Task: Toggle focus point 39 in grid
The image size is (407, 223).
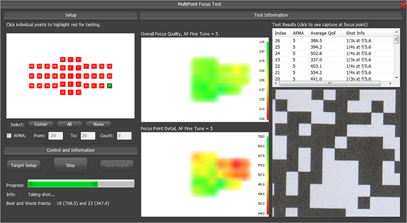Action: coord(32,86)
